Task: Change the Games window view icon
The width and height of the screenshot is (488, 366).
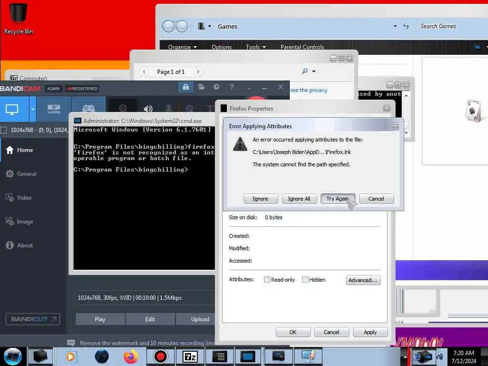Action: [478, 47]
